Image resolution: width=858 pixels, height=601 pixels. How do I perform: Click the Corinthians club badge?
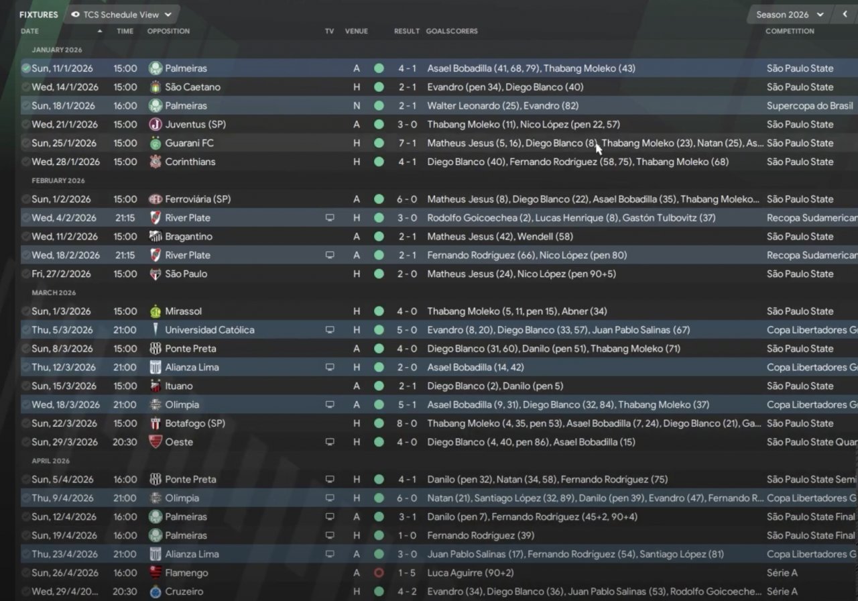coord(155,162)
